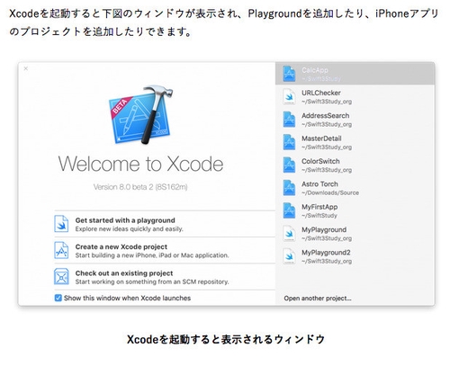The height and width of the screenshot is (366, 450).
Task: Select Check out an existing project
Action: point(165,277)
